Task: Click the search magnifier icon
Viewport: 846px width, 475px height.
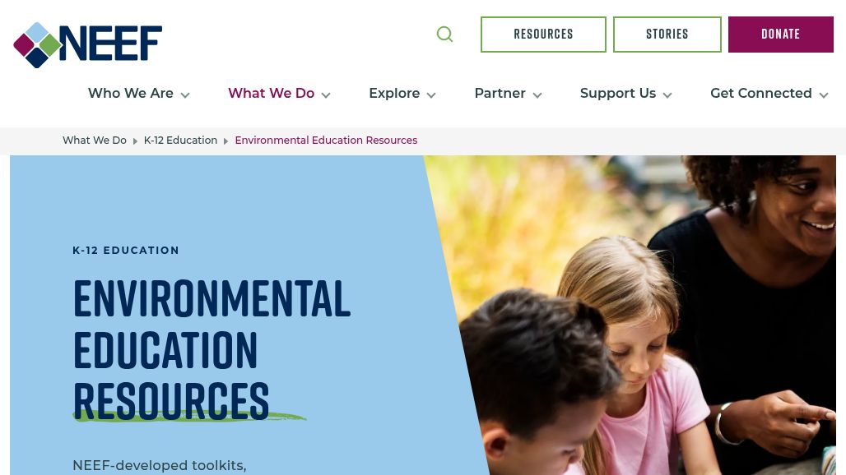Action: tap(444, 35)
